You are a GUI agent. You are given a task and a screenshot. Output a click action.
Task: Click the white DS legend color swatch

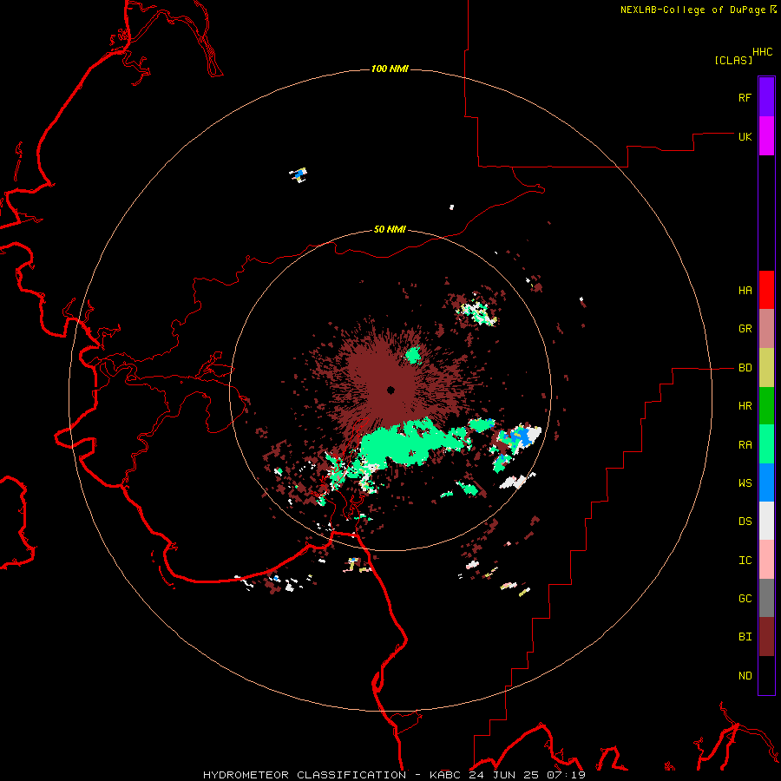[x=766, y=521]
